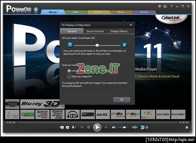Click the TrueTheater badge
The image size is (196, 143).
click(148, 114)
